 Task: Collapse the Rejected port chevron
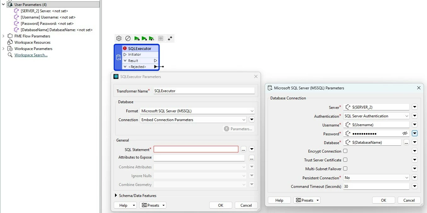click(x=125, y=67)
